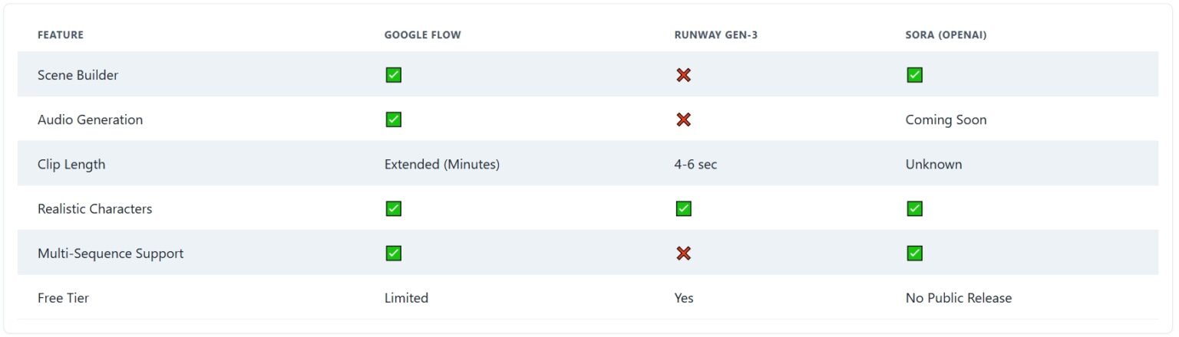Click Google Flow Multi-Sequence Support checkmark
The height and width of the screenshot is (337, 1179).
tap(393, 253)
